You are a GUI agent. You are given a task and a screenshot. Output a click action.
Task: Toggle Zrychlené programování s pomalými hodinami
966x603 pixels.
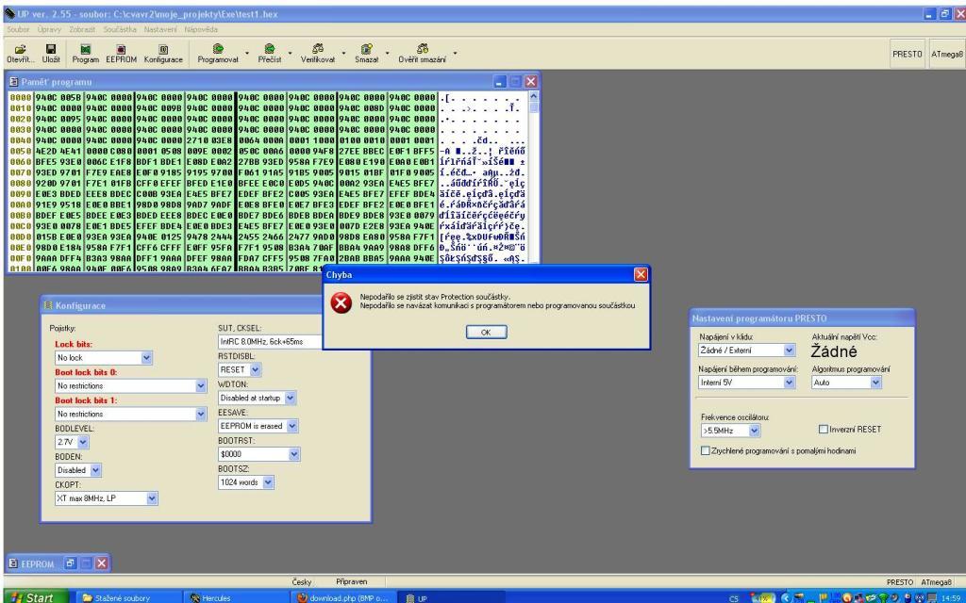pos(706,450)
